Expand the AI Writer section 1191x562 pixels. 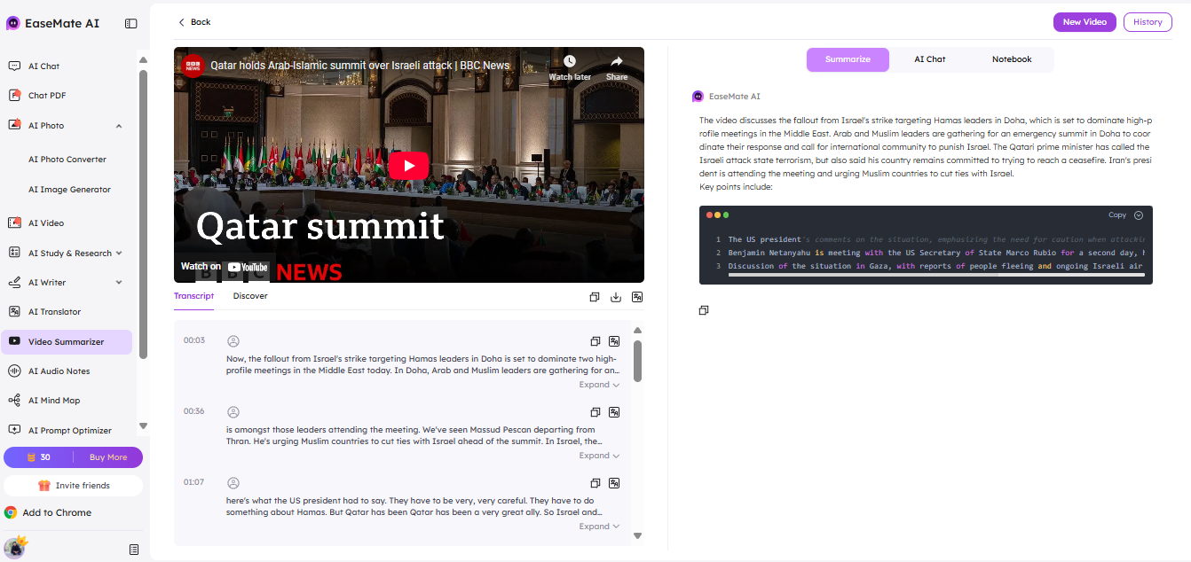tap(119, 283)
